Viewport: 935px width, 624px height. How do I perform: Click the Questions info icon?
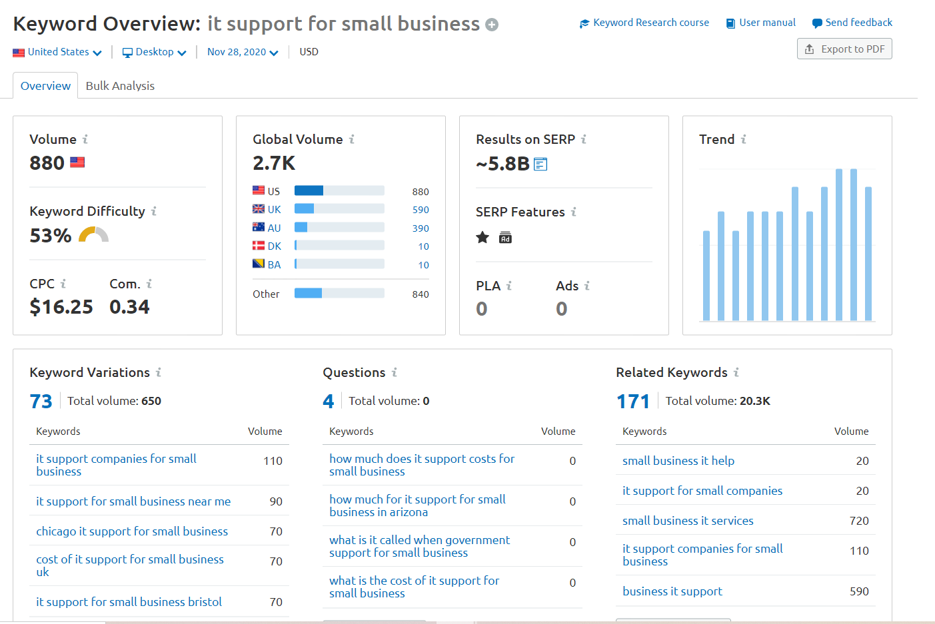[x=393, y=373]
